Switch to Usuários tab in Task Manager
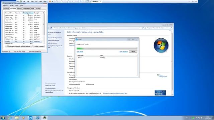Image resolution: width=214 pixels, height=120 pixels. pos(38,9)
